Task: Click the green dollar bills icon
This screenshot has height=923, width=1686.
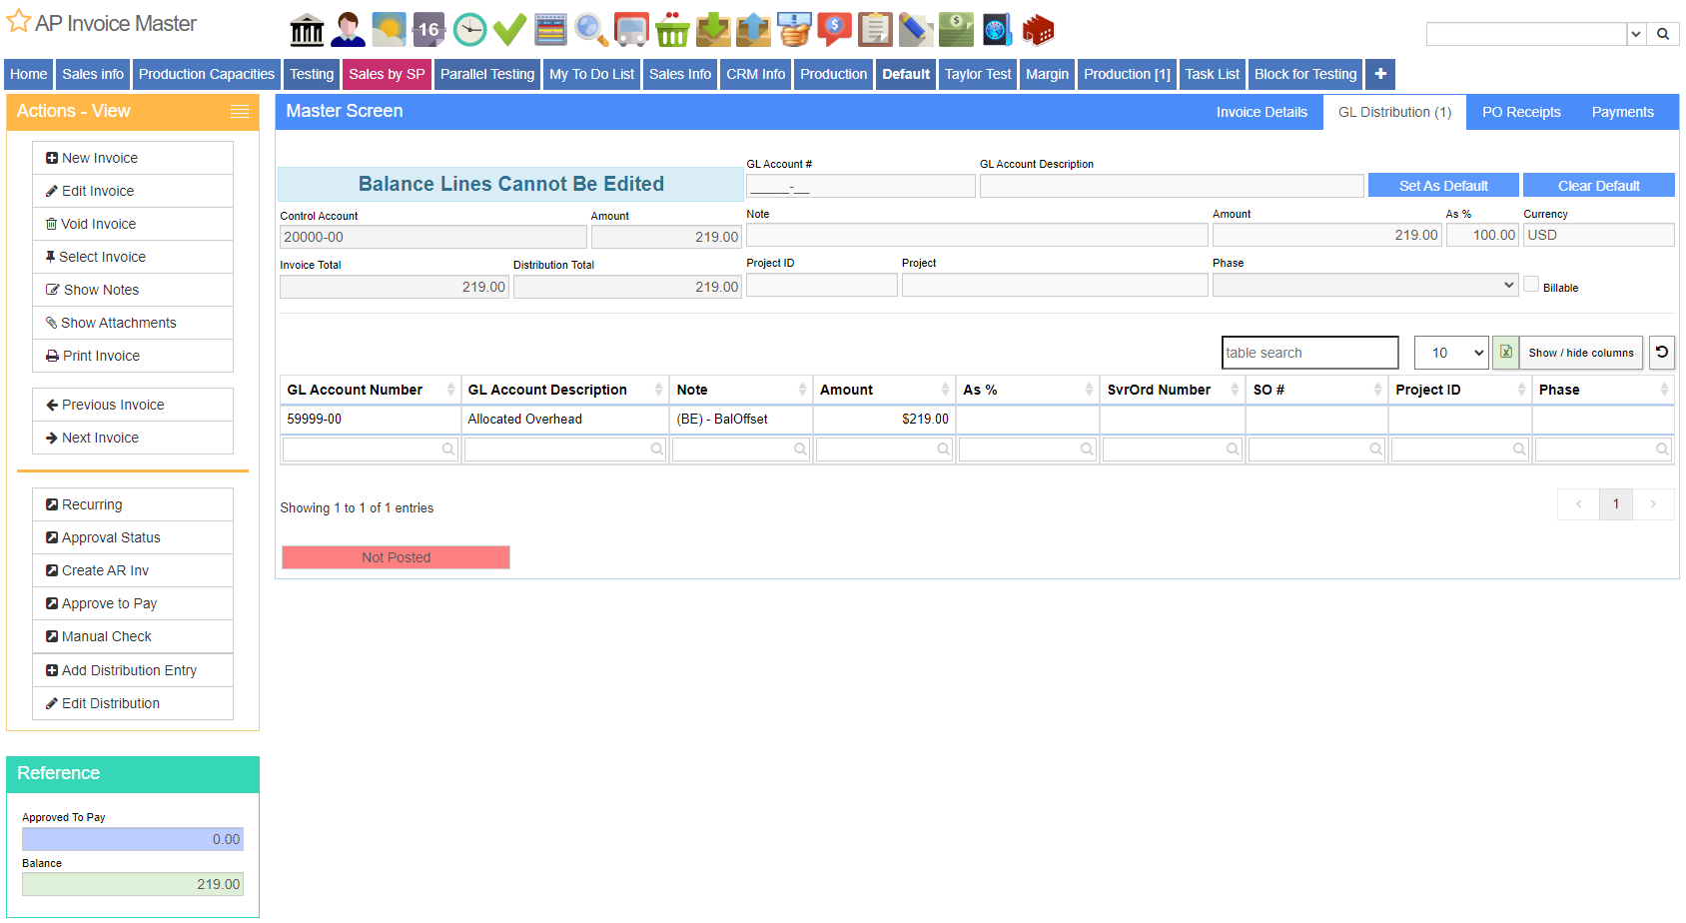Action: coord(956,30)
